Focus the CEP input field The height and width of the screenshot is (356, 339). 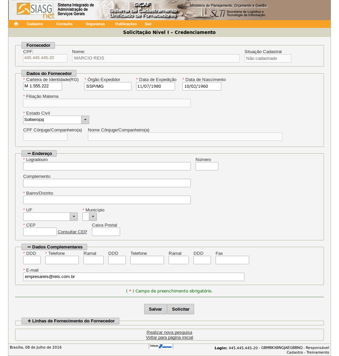(40, 232)
